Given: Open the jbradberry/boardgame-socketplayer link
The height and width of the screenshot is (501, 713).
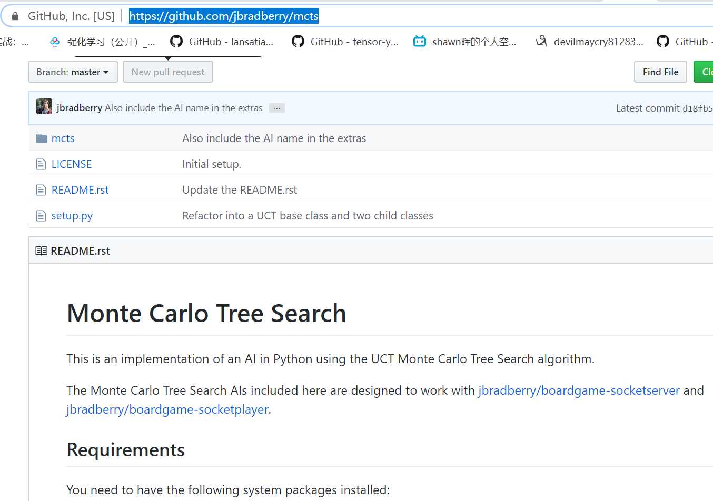Looking at the screenshot, I should coord(167,409).
